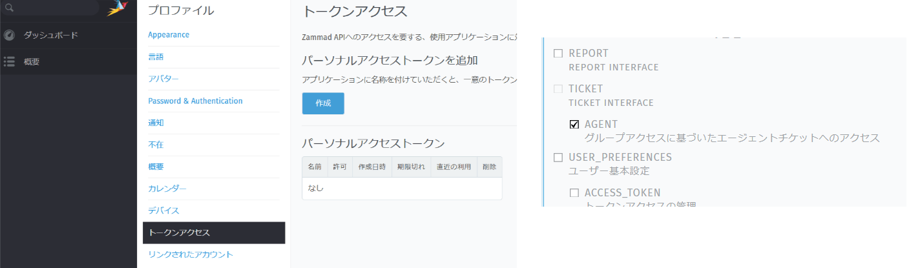Viewport: 911px width, 268px height.
Task: Go to Appearance profile settings
Action: point(169,35)
